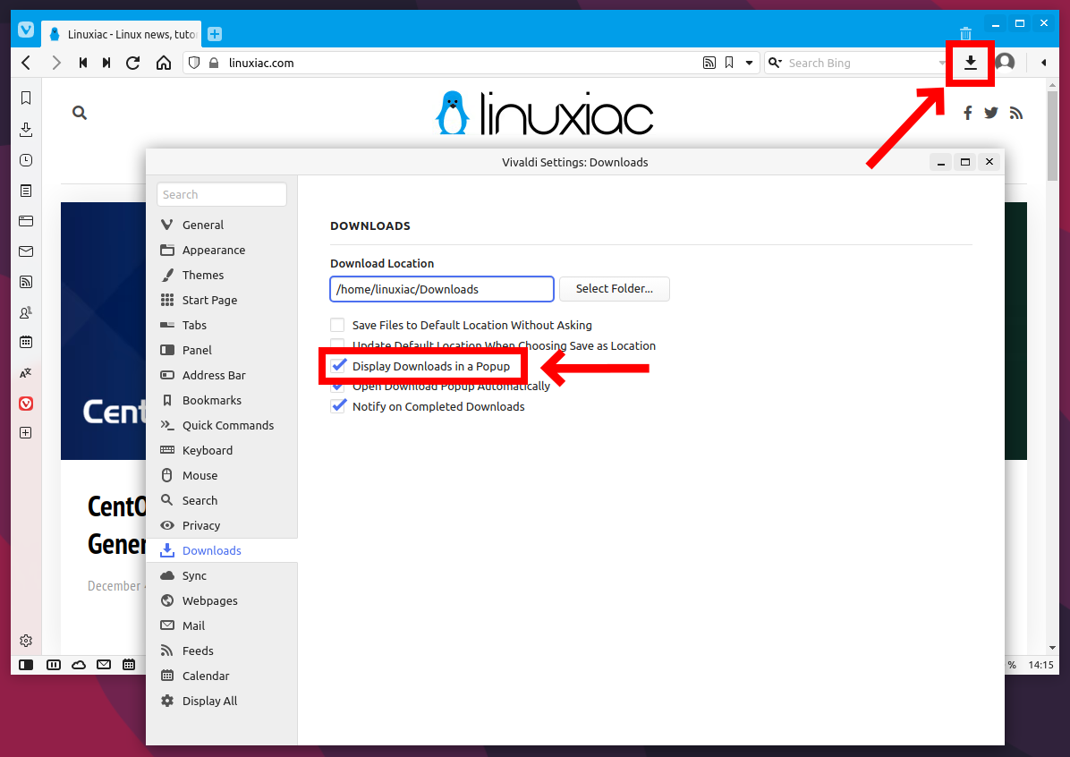Viewport: 1070px width, 757px height.
Task: Open the Webpages settings category
Action: pyautogui.click(x=222, y=600)
